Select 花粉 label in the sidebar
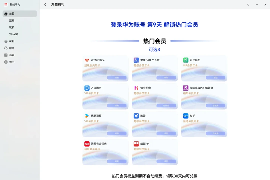The width and height of the screenshot is (270, 180). [x=12, y=41]
